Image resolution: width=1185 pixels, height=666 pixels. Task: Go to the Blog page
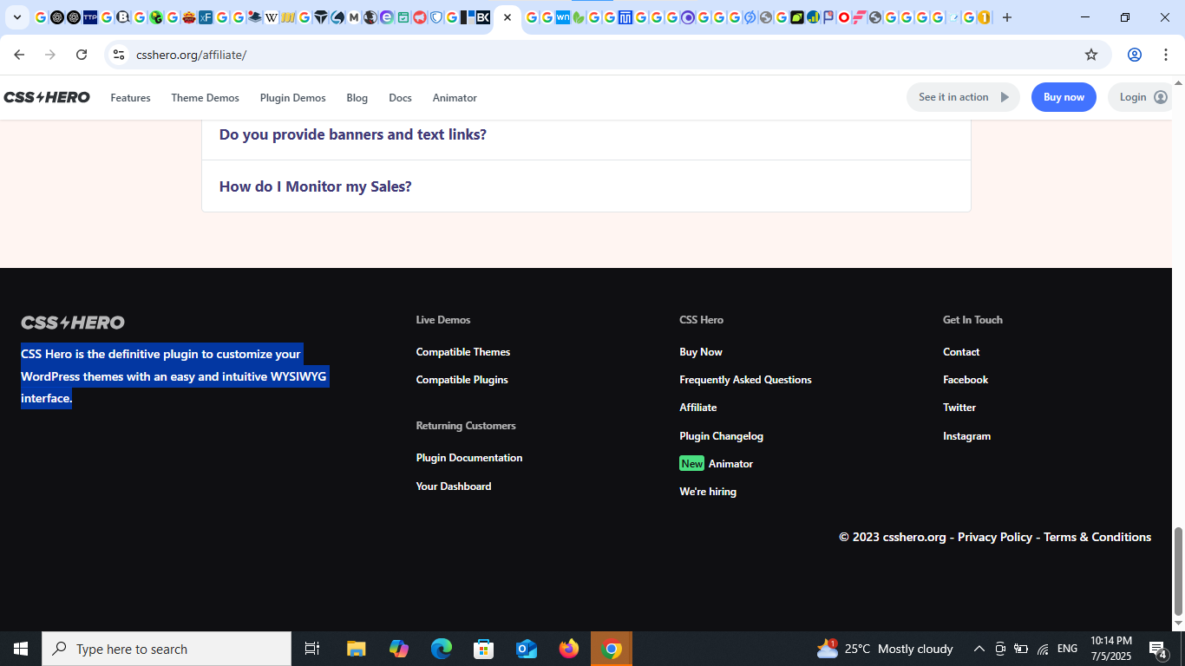(357, 98)
